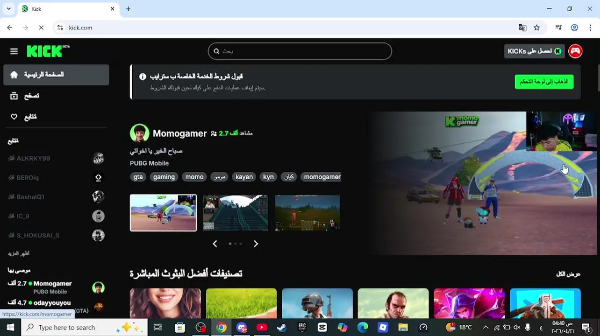Open BEROiq channel avatar in sidebar
The image size is (600, 336).
[x=98, y=178]
